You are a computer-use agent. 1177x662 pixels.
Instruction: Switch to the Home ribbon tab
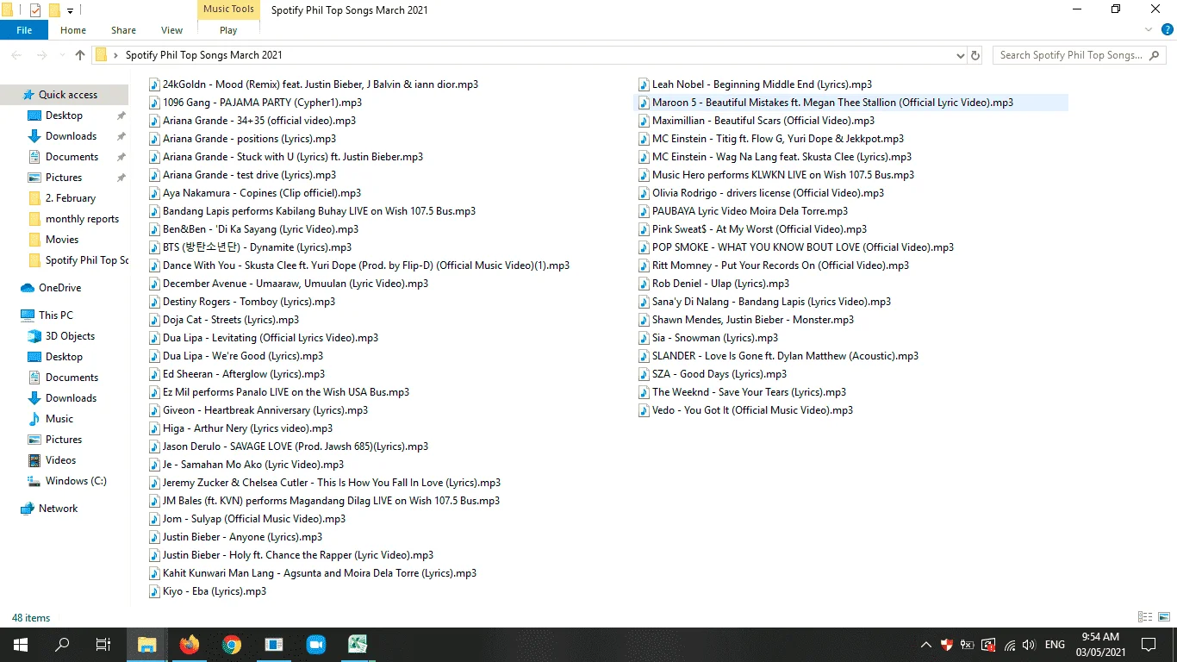point(73,30)
